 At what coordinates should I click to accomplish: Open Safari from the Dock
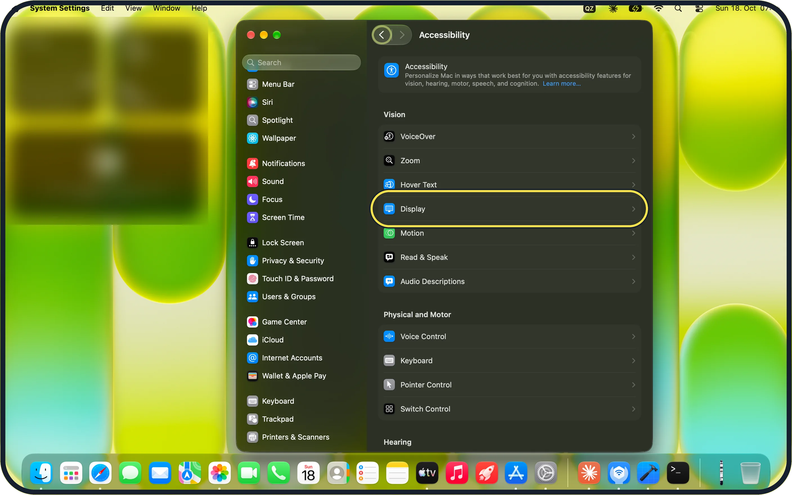click(x=100, y=473)
